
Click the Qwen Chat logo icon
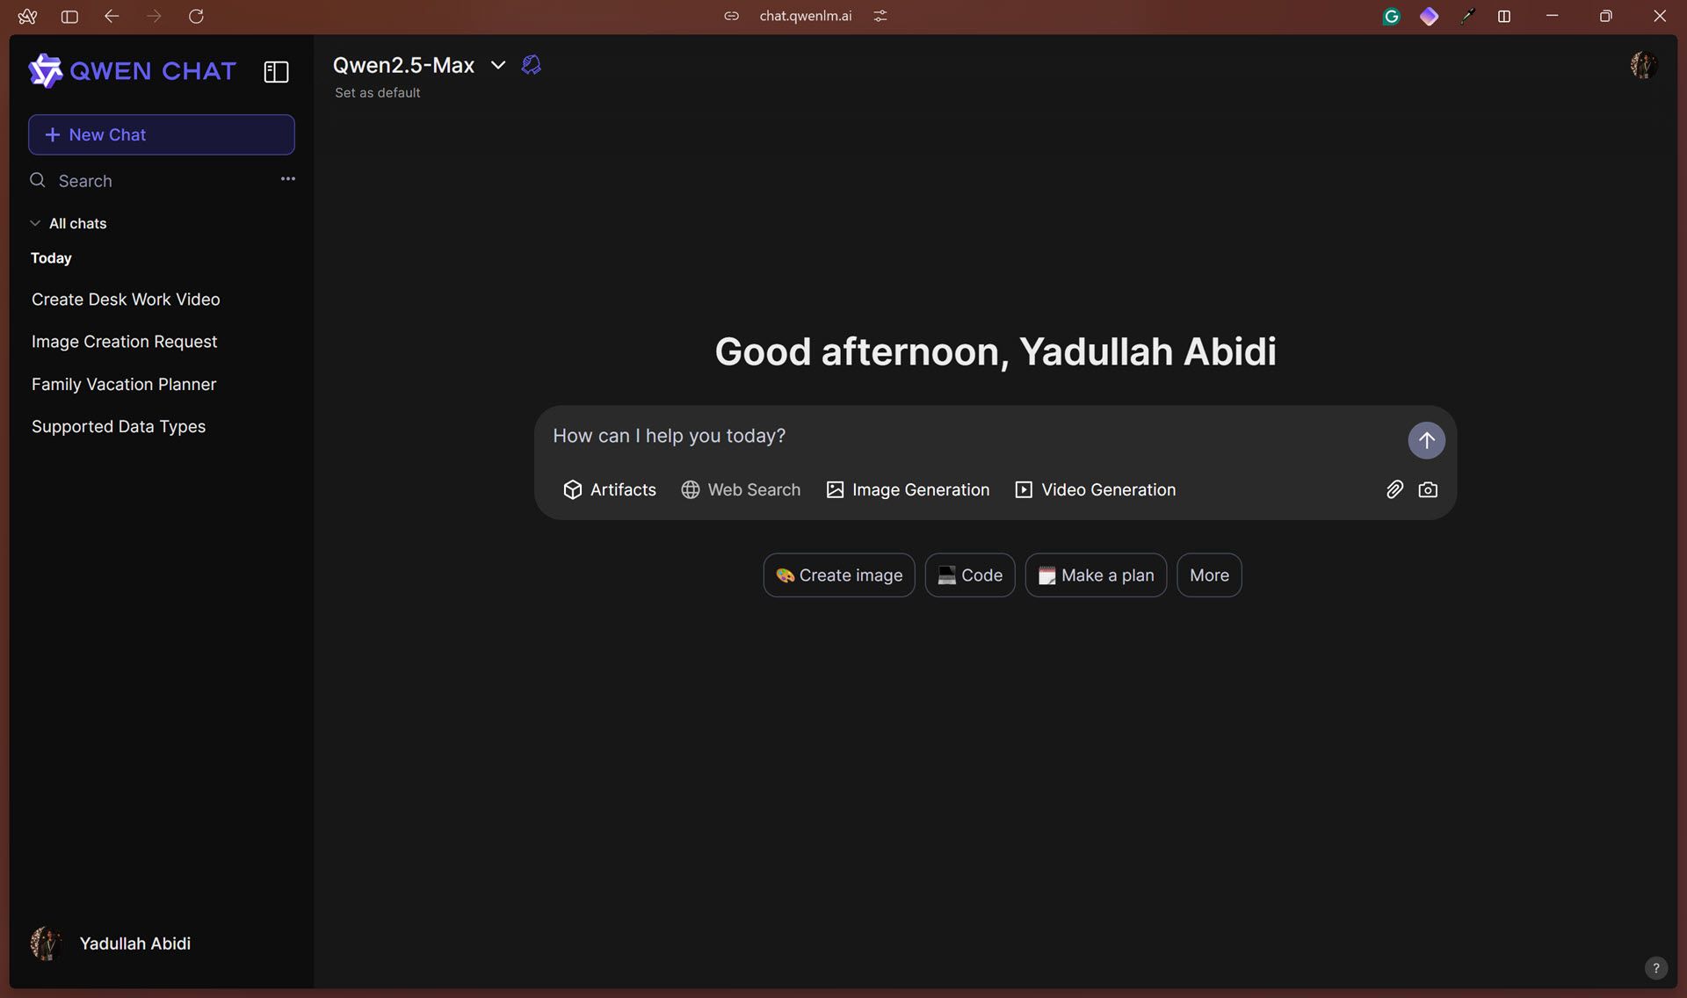(x=44, y=69)
